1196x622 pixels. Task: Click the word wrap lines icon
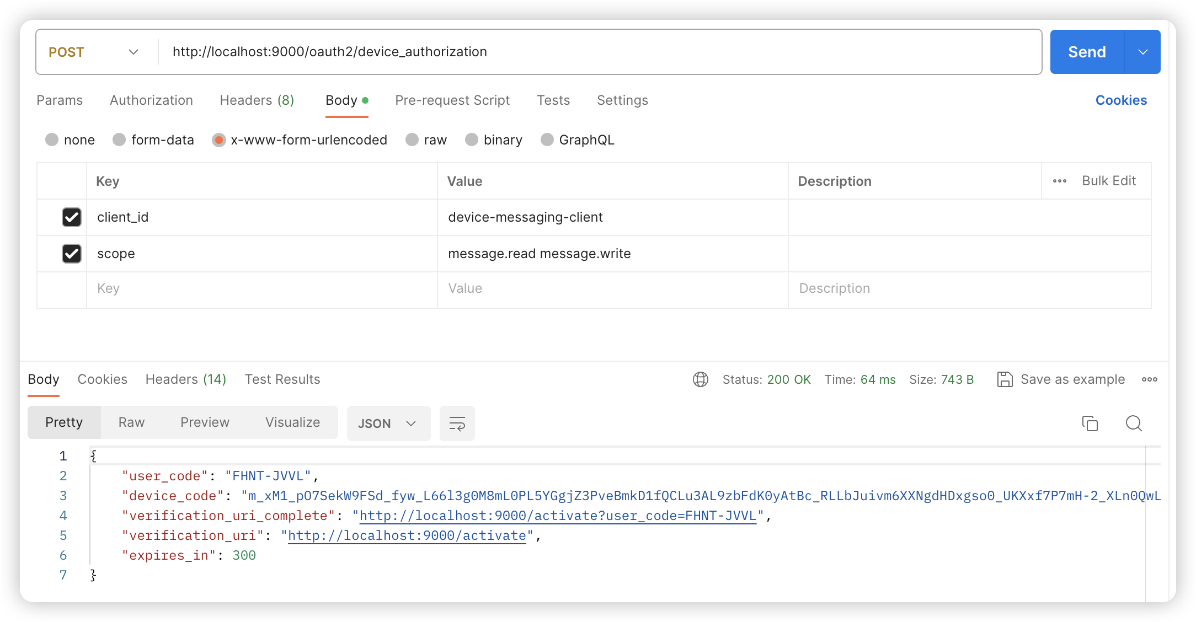[457, 423]
